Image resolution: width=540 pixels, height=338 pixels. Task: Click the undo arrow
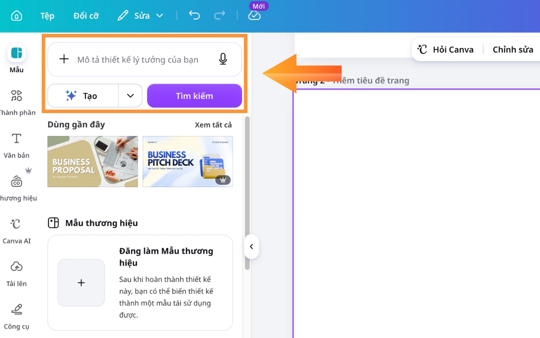194,16
